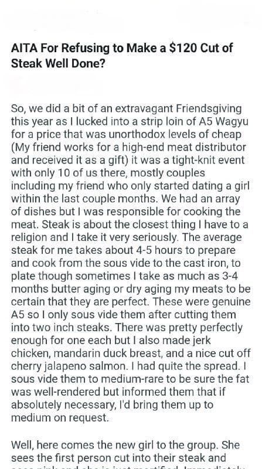Click the phrase 'These were genuine'
Screen dimensions: 262x469
(201, 301)
